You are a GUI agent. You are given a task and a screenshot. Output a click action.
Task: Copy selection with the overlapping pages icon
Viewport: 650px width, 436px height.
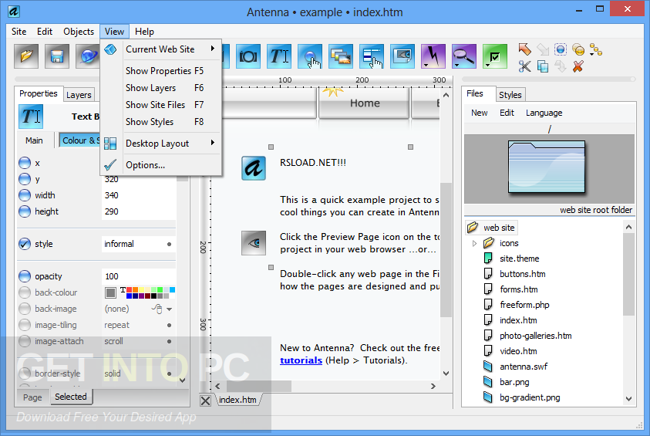(543, 66)
